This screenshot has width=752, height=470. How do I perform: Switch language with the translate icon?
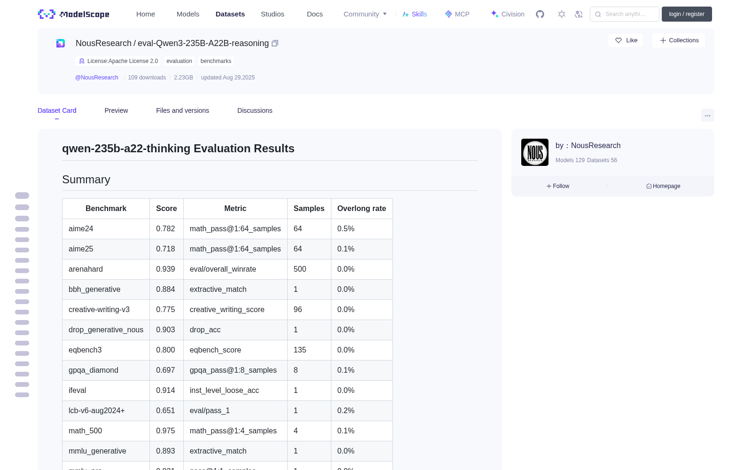click(579, 14)
